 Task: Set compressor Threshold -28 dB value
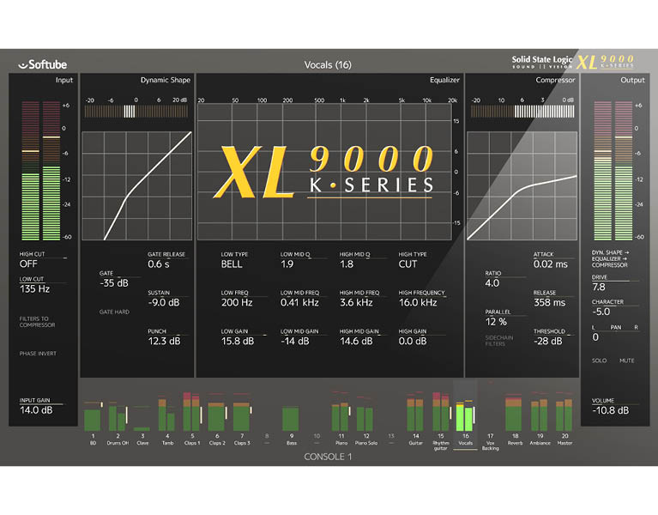click(547, 342)
